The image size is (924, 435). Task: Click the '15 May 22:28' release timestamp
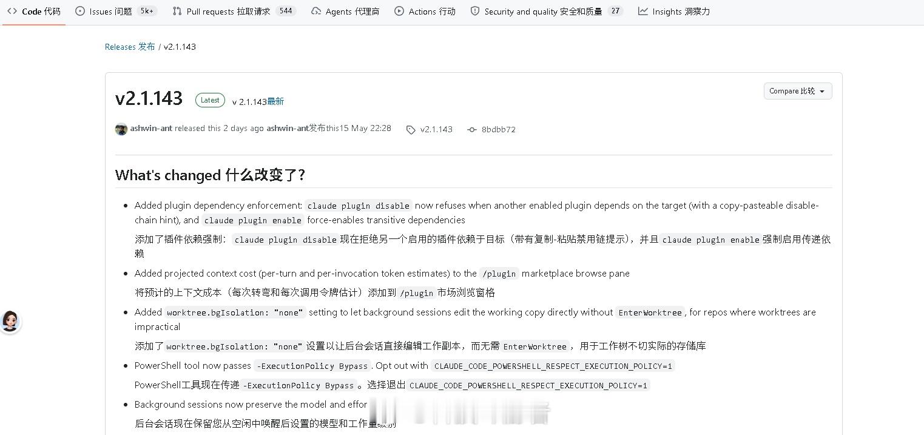pyautogui.click(x=365, y=129)
